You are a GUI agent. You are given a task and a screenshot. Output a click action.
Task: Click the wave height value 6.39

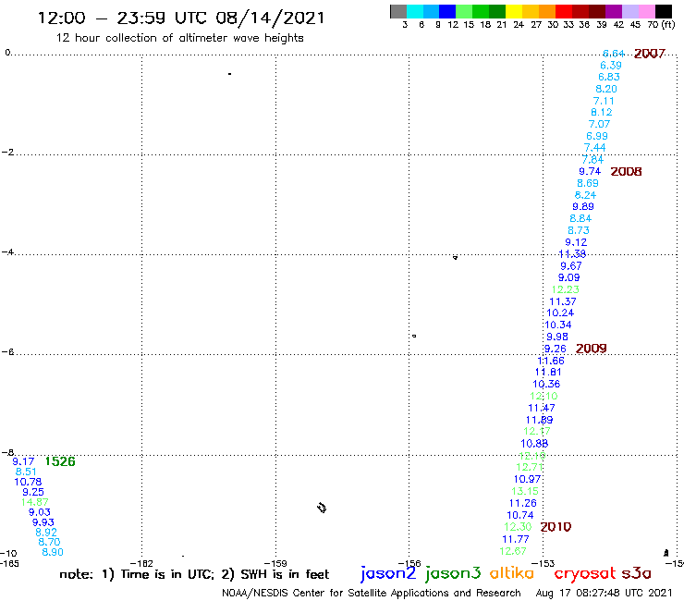(611, 66)
